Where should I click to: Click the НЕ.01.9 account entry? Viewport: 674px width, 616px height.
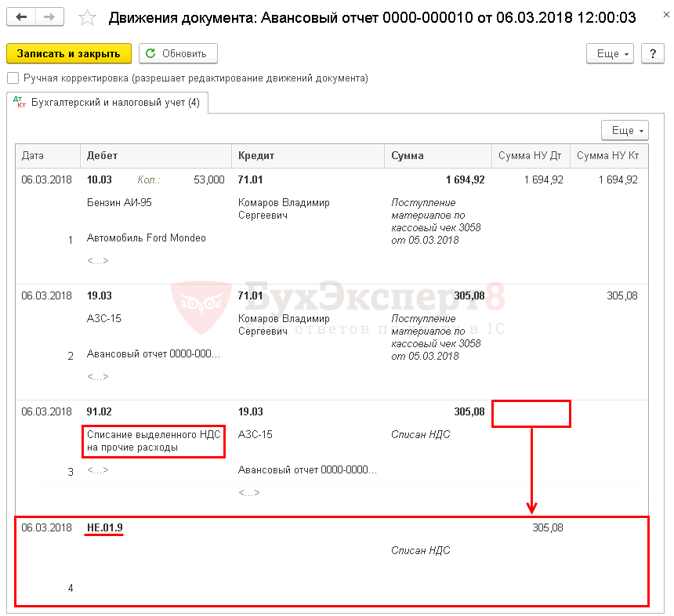pos(104,527)
